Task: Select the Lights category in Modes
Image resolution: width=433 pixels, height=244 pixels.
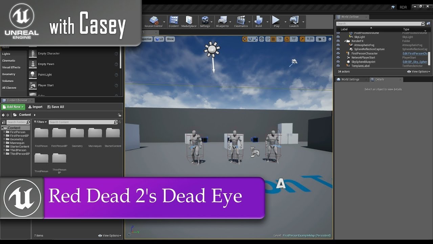Action: 6,54
